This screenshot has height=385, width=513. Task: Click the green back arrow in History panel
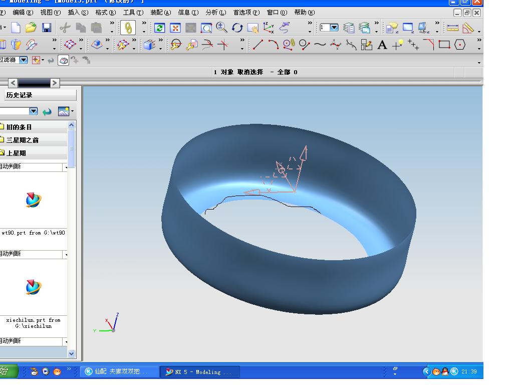pyautogui.click(x=47, y=112)
